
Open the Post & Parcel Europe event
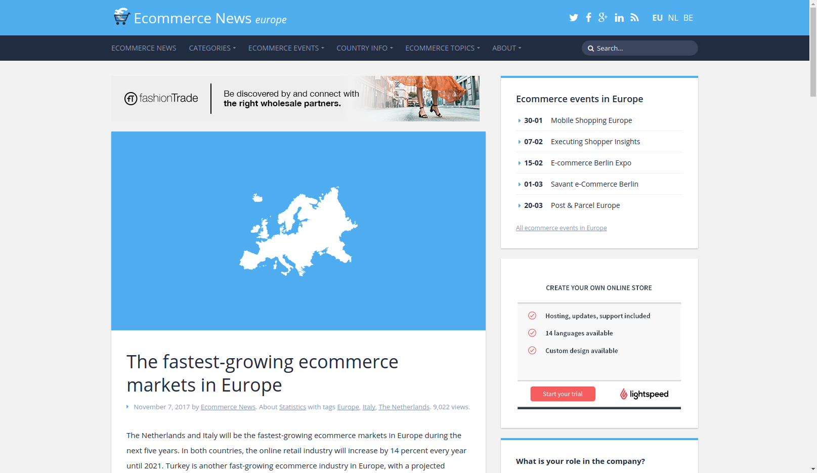tap(585, 205)
